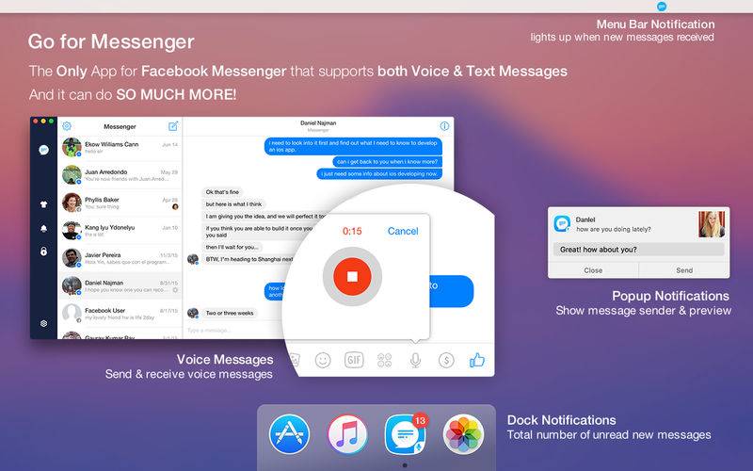Open the GIF picker

coord(354,360)
